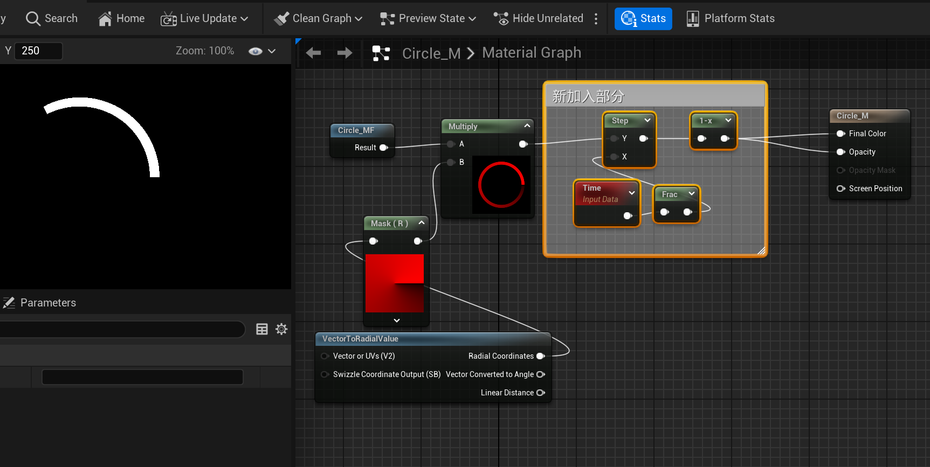The height and width of the screenshot is (467, 930).
Task: Click the Clean Graph broom icon
Action: point(281,19)
